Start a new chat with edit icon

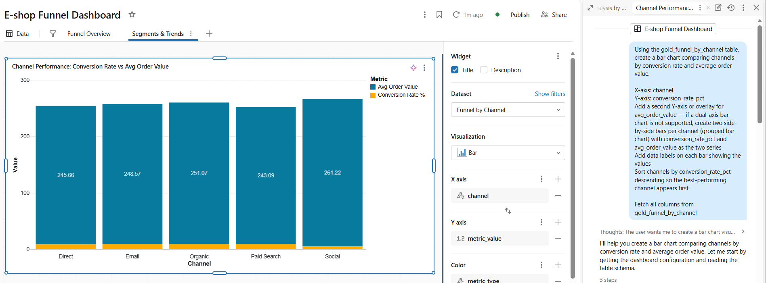[718, 8]
